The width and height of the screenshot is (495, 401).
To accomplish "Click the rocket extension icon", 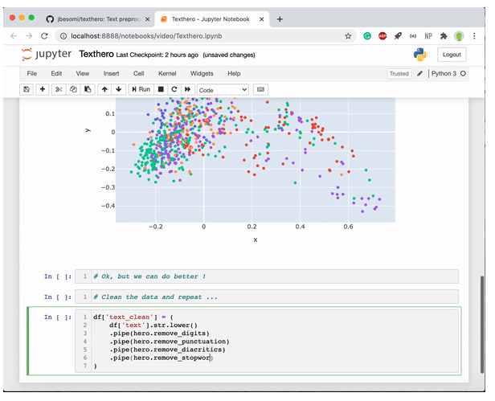I will (x=398, y=36).
